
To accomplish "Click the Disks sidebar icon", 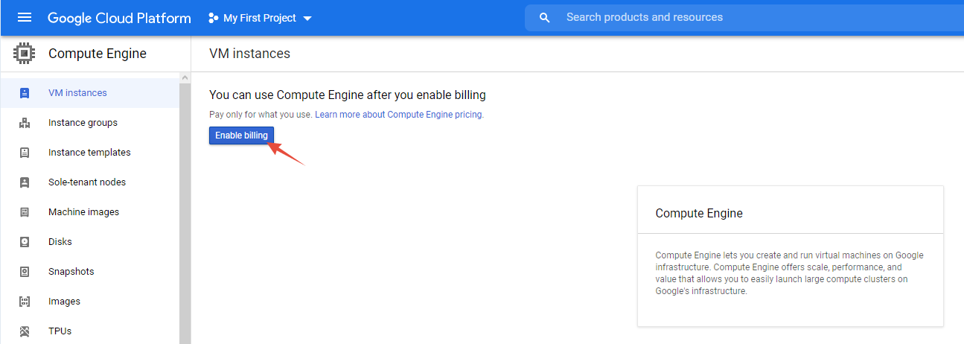I will point(25,242).
